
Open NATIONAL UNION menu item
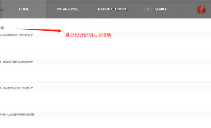coord(112,9)
